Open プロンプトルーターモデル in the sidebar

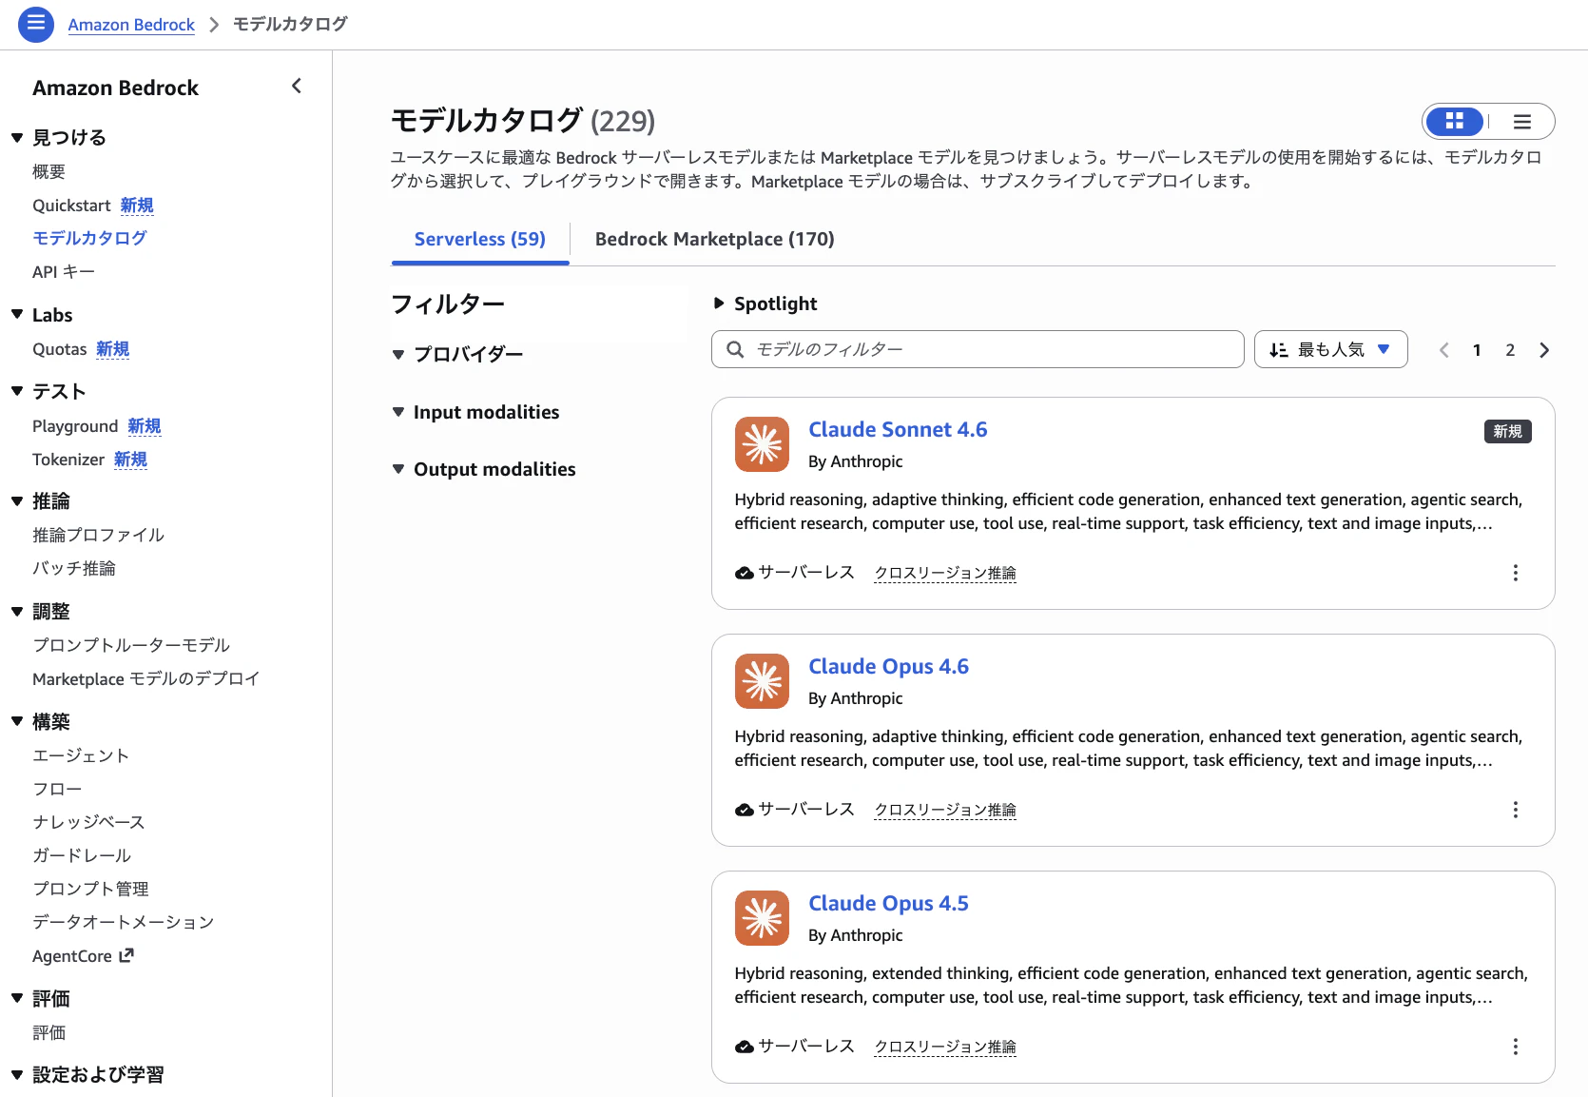[x=131, y=645]
